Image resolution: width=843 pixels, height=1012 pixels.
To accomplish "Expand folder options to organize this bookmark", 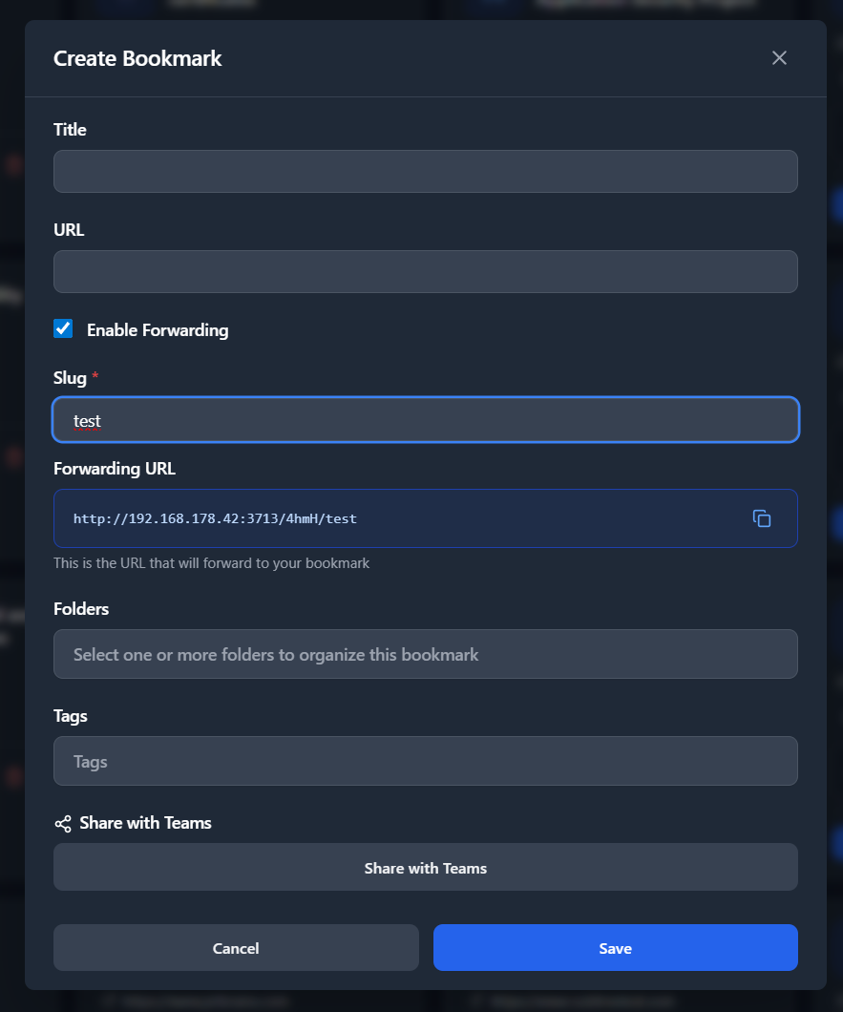I will [x=426, y=654].
